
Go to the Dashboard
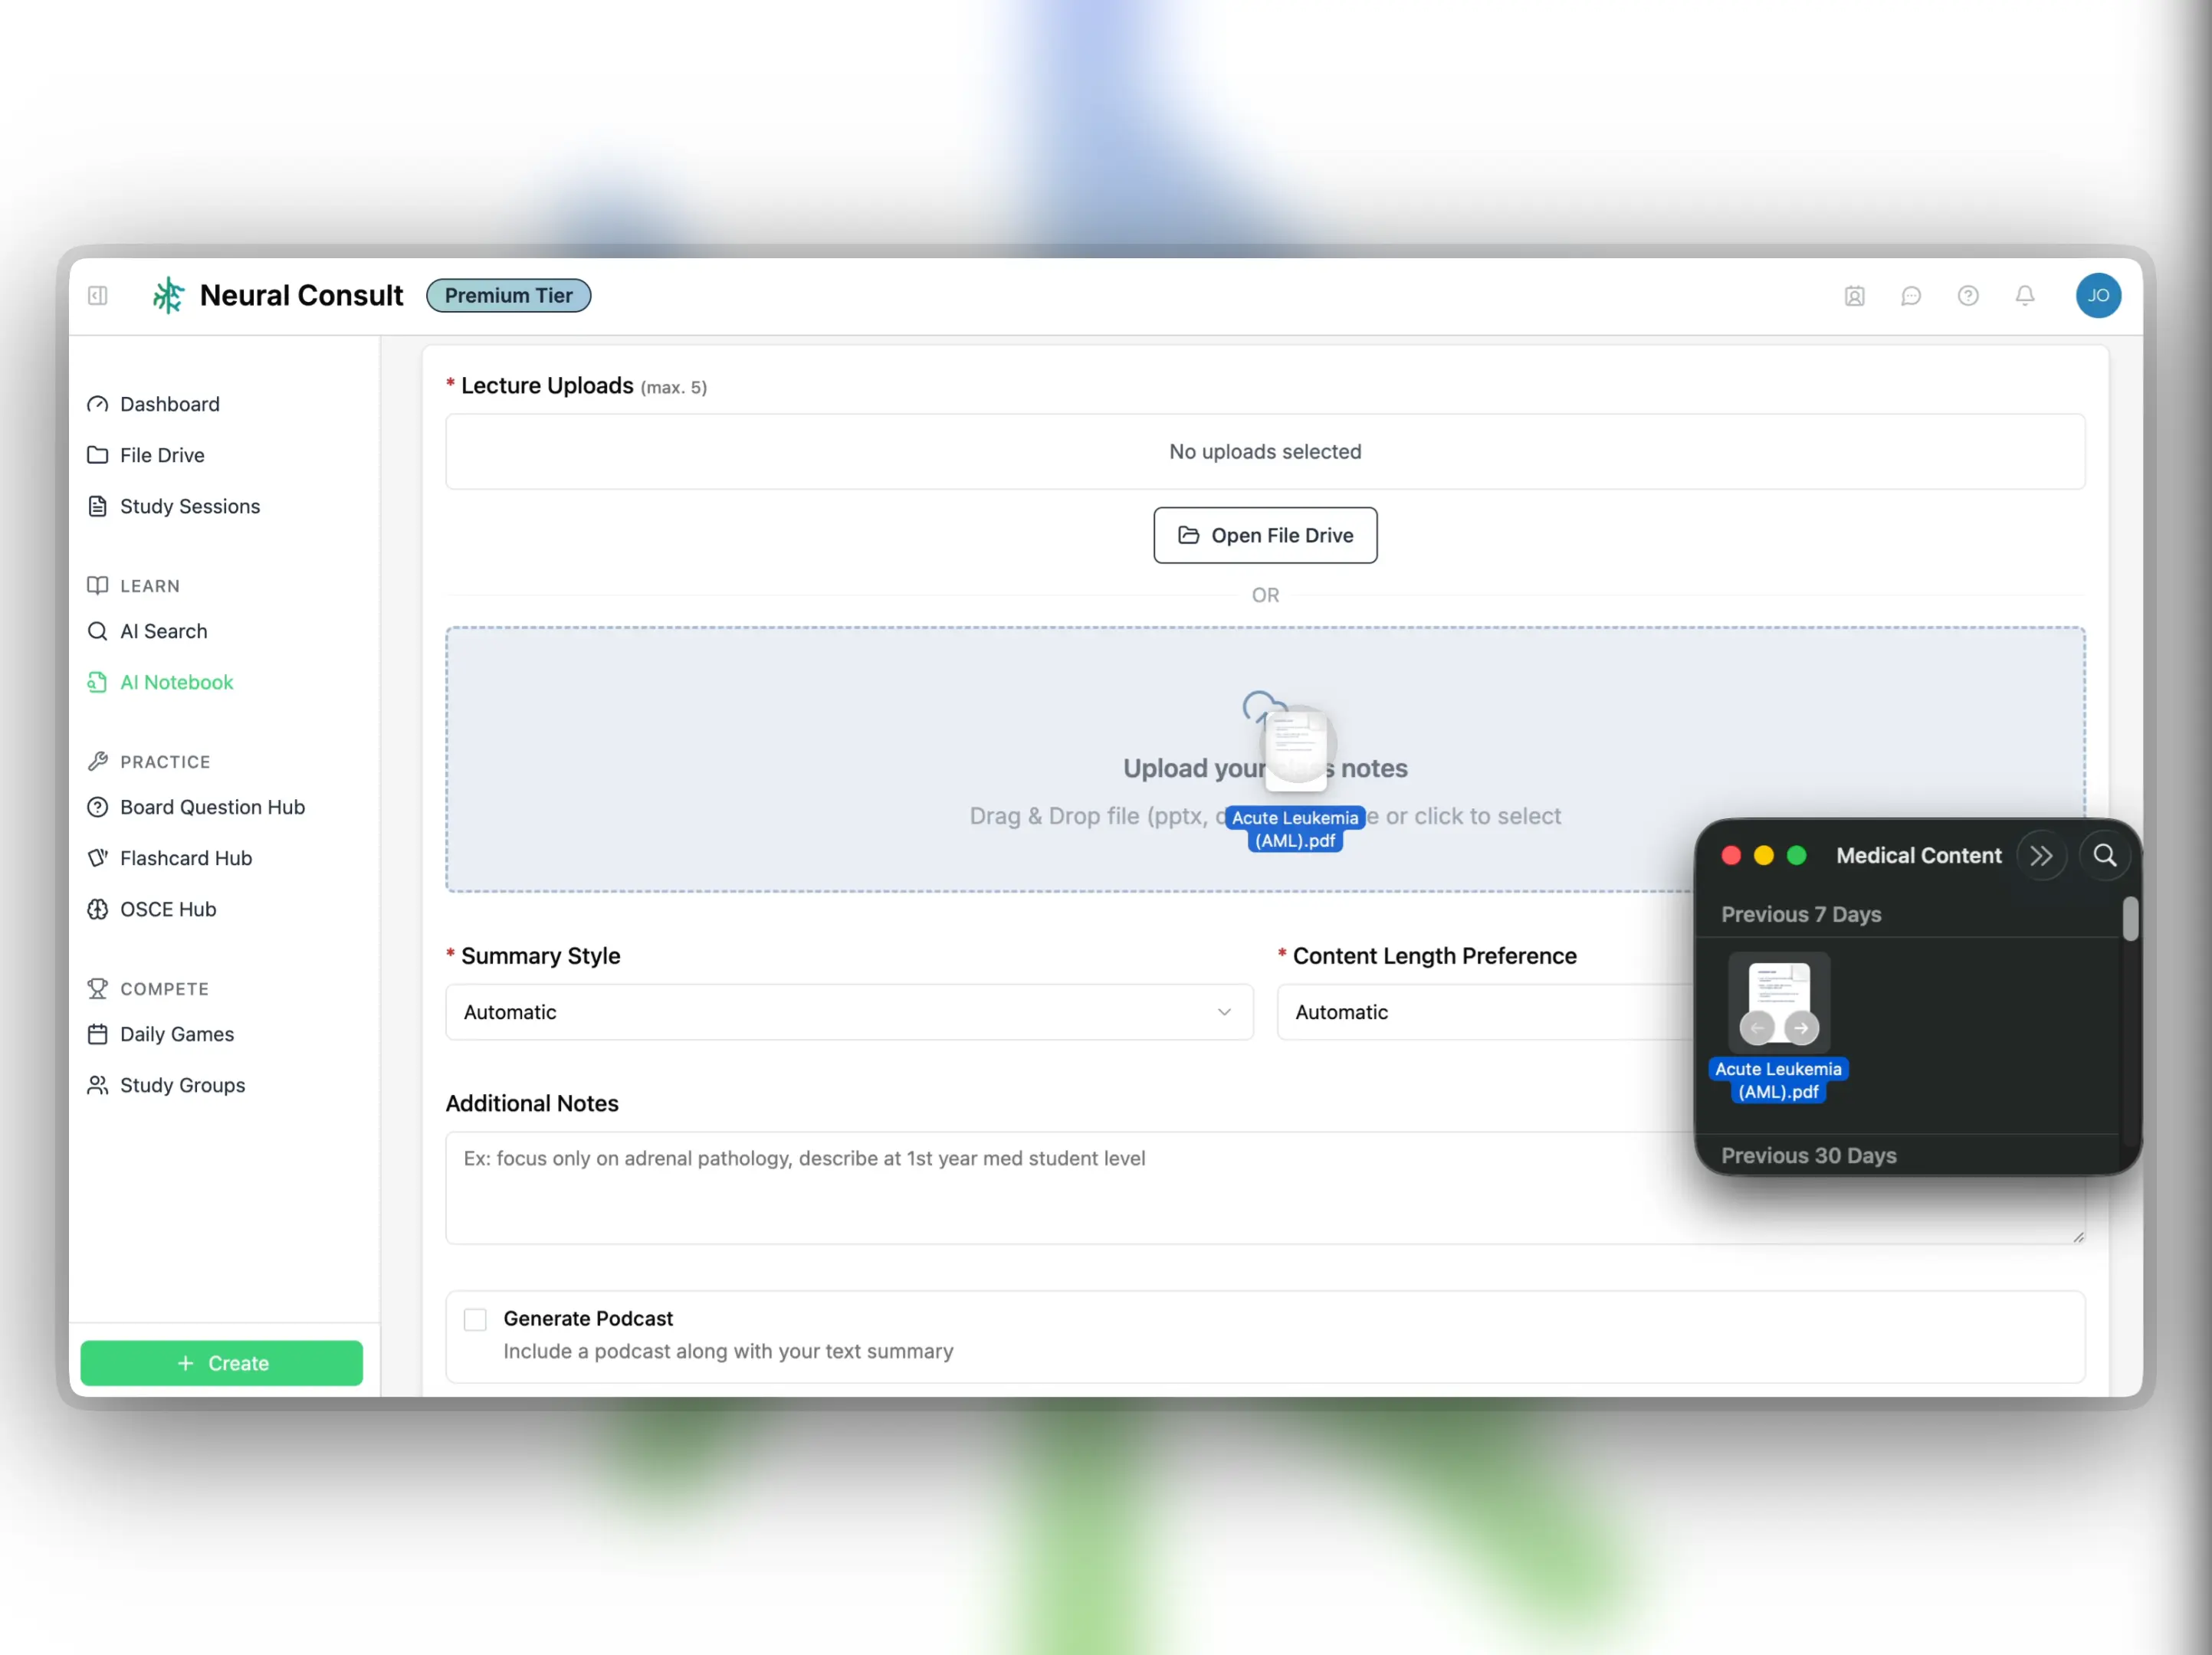coord(169,404)
